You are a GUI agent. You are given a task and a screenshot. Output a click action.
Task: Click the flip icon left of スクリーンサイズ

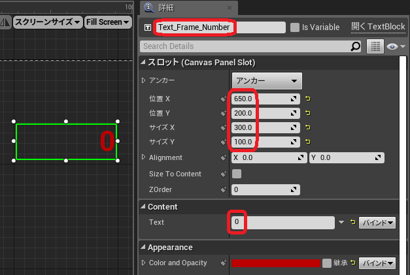5,22
